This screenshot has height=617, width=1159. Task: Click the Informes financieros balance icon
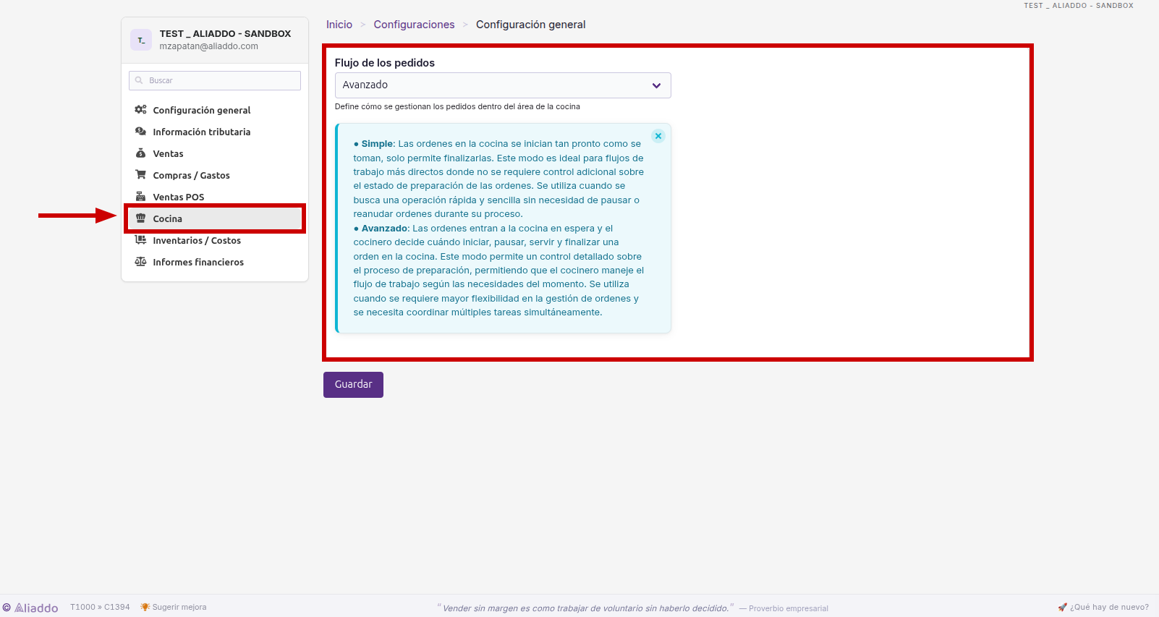pyautogui.click(x=140, y=262)
